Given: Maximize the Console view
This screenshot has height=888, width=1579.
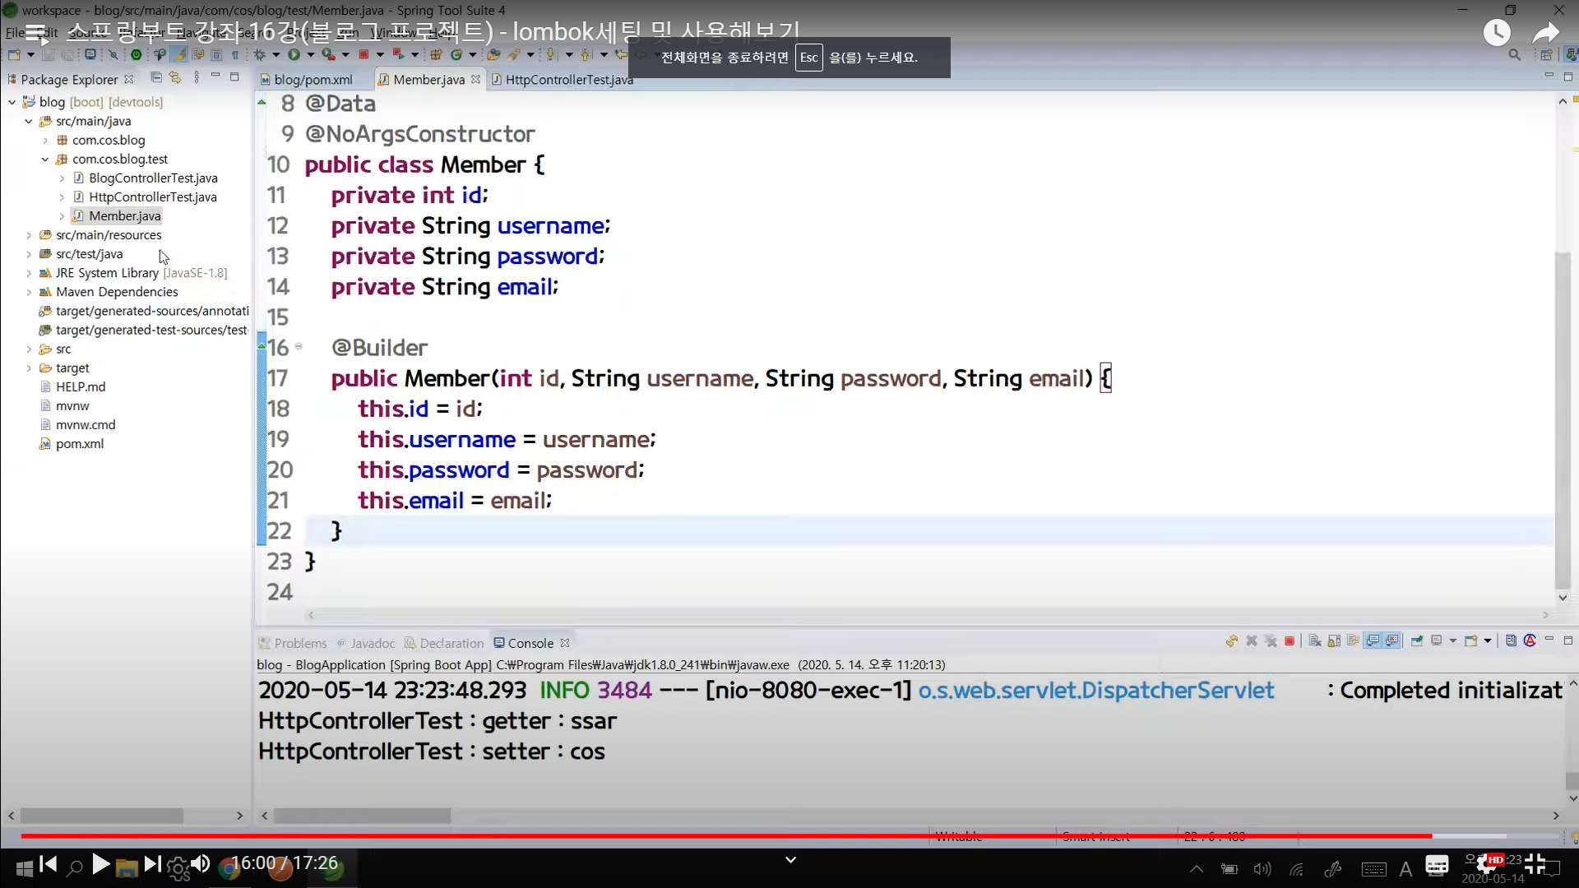Looking at the screenshot, I should [1568, 641].
